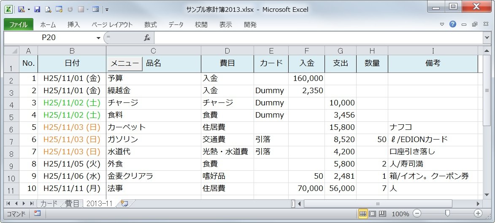
Task: Open Print Preview from quick access toolbar
Action: (48, 9)
